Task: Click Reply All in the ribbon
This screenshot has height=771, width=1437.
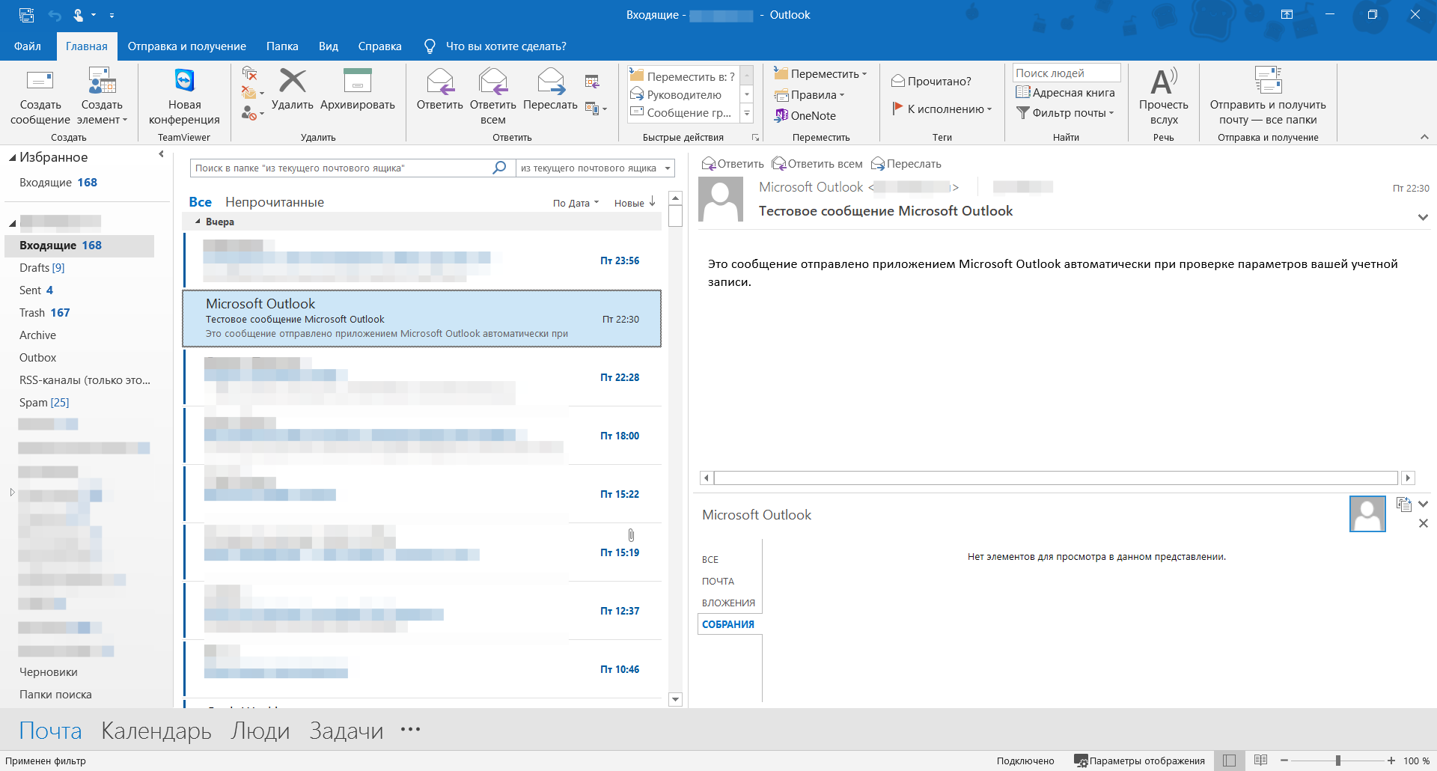Action: pyautogui.click(x=493, y=97)
